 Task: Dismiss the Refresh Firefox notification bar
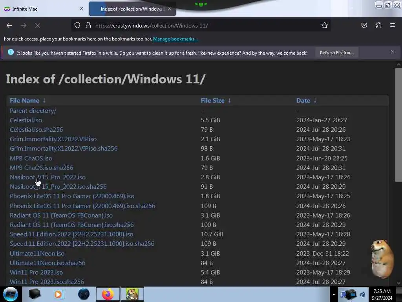coord(393,52)
